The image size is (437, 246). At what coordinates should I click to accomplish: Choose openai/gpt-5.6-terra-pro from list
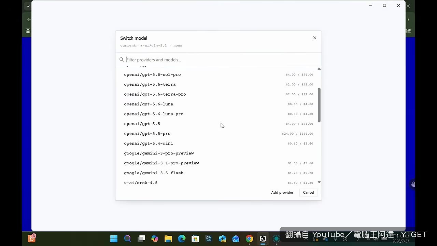tap(218, 94)
